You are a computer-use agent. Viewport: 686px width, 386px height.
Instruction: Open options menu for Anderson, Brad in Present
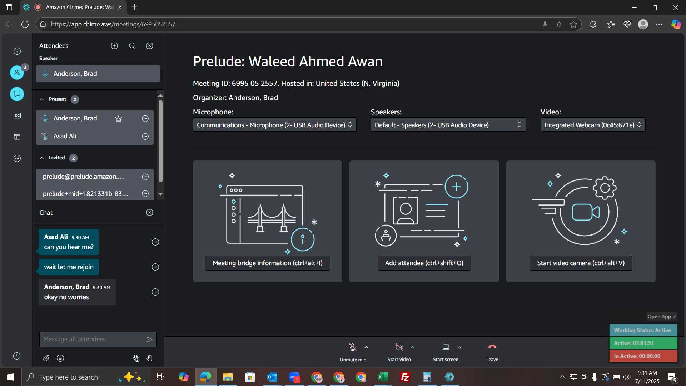[x=145, y=119]
